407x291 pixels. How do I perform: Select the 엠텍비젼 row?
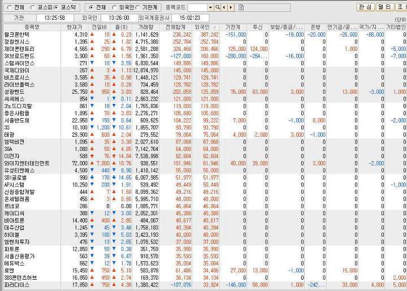(205, 142)
